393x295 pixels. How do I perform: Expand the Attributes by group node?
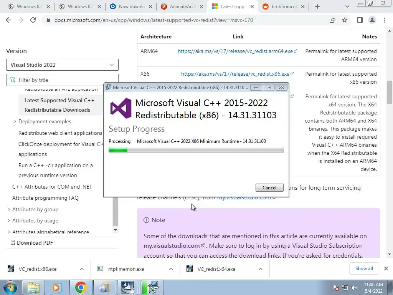click(9, 209)
